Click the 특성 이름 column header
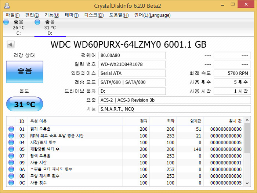 click(x=75, y=121)
